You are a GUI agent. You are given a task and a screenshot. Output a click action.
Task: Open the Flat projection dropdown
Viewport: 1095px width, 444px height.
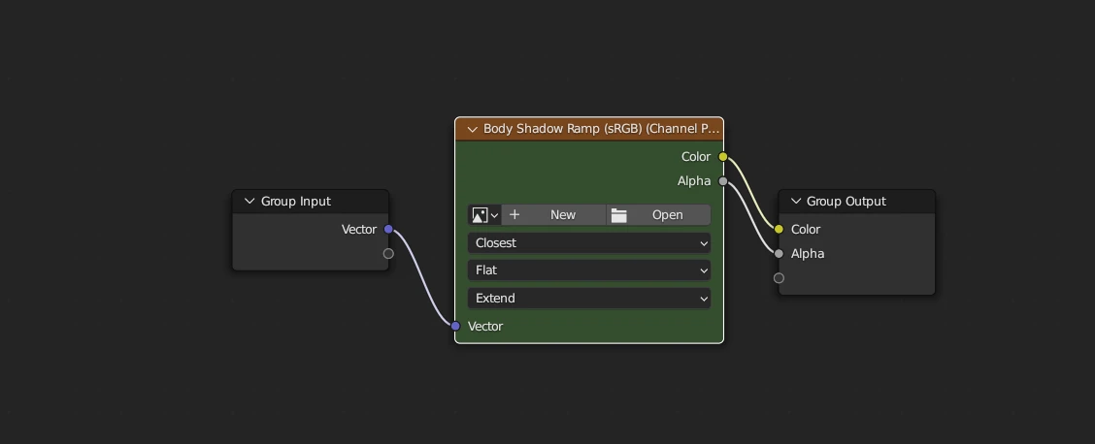point(589,270)
